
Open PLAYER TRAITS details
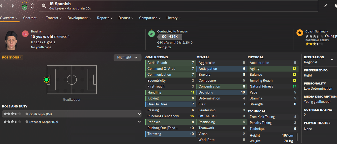point(317,123)
